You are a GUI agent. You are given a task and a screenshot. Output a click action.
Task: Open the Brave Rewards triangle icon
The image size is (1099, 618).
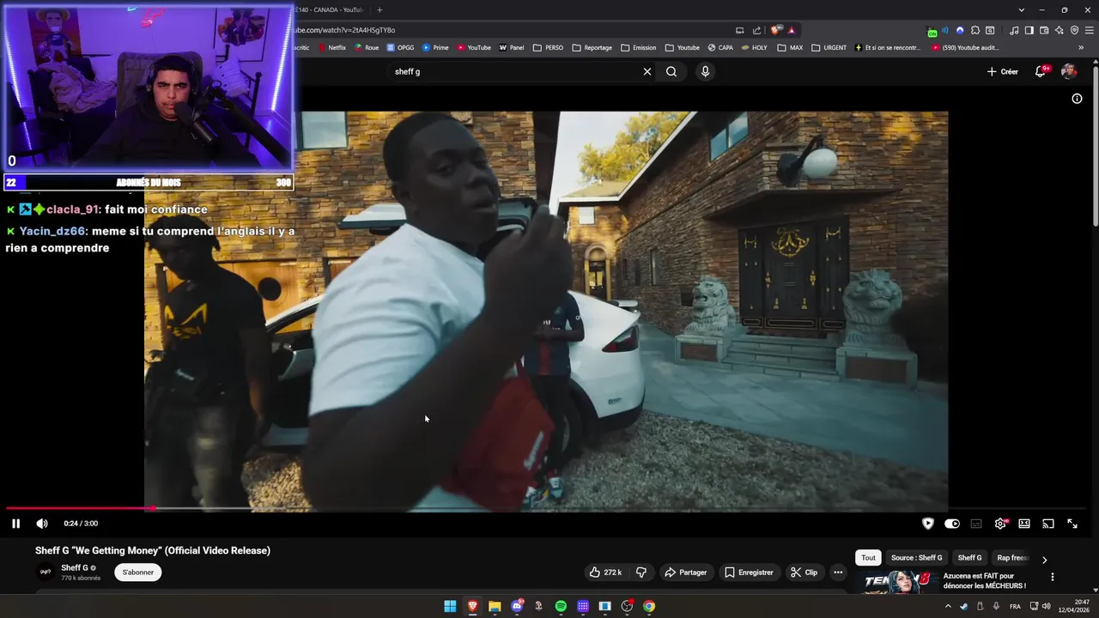[792, 30]
